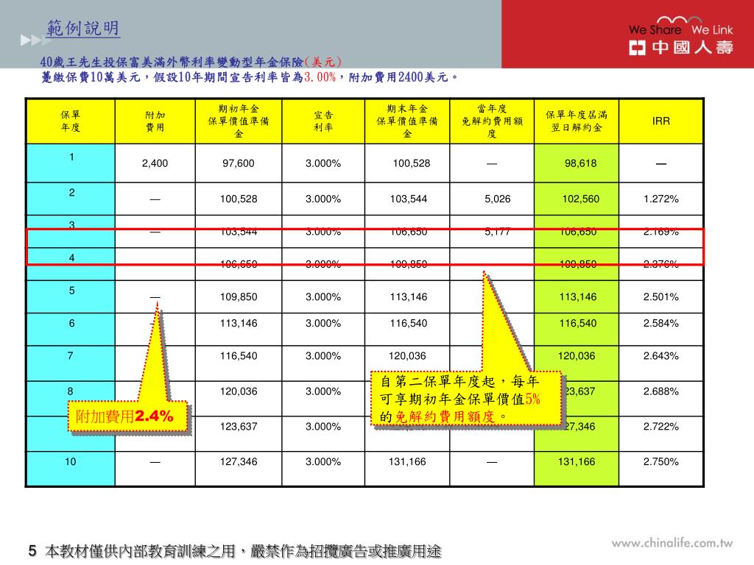Click the slide page number 5
This screenshot has height=565, width=754.
(x=32, y=551)
